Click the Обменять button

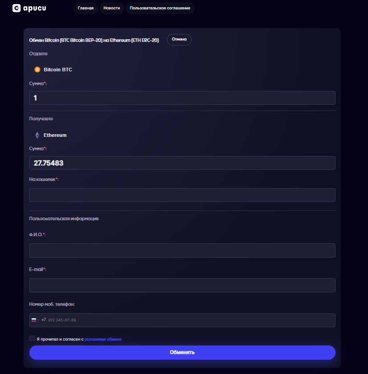(182, 353)
